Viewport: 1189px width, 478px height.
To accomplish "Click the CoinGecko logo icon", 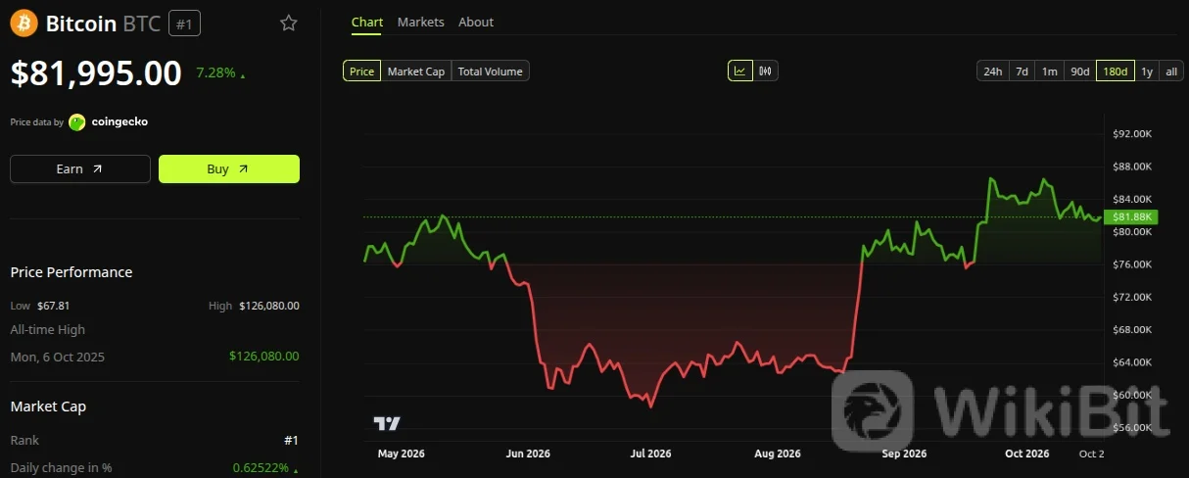I will tap(77, 122).
